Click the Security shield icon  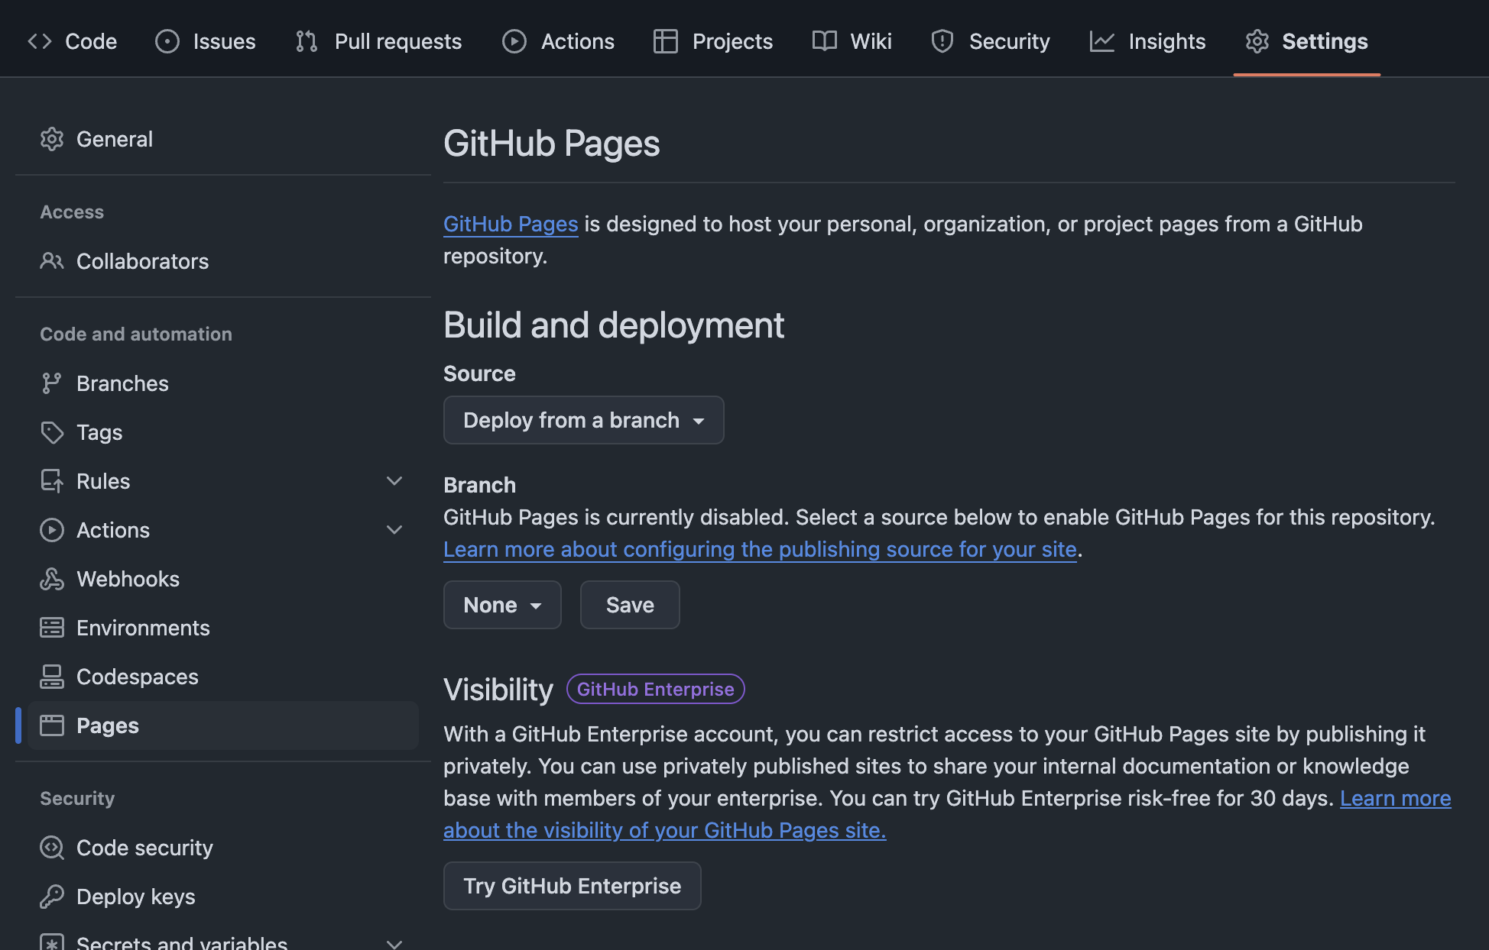click(942, 41)
